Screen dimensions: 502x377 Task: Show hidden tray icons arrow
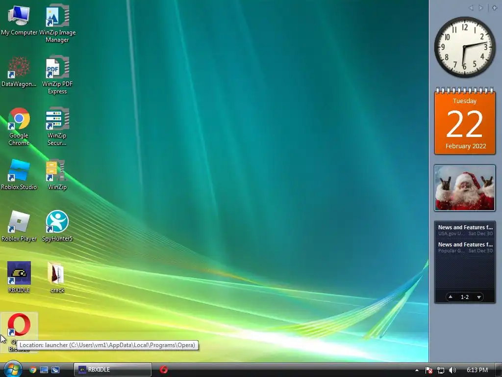[417, 370]
